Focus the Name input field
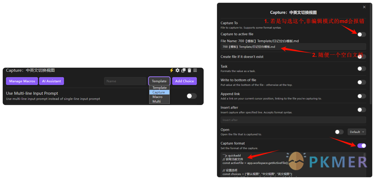Screen dimensions: 375x180 coord(125,81)
